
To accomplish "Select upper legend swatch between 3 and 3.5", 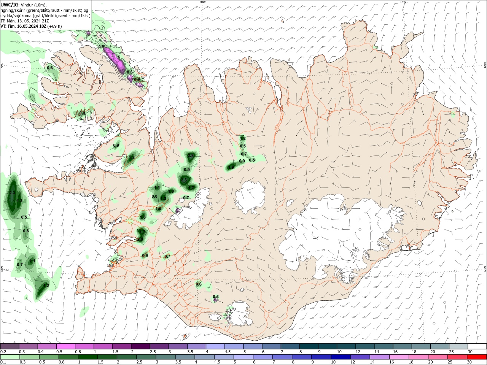I will (177, 346).
